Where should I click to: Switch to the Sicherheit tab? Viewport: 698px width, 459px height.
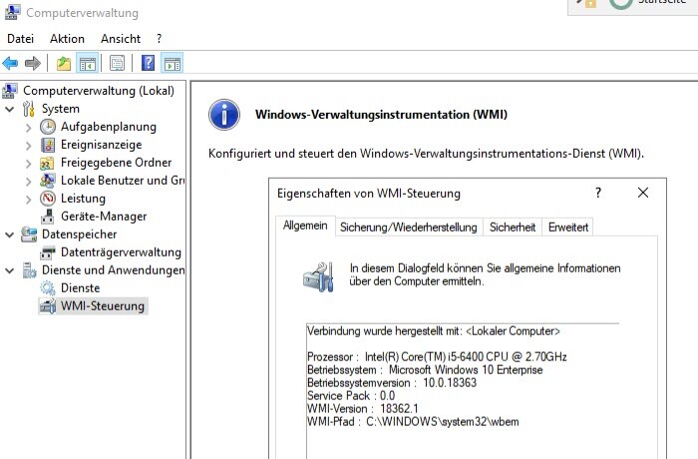(513, 228)
